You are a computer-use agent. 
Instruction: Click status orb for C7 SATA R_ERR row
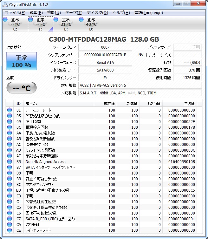[10, 219]
